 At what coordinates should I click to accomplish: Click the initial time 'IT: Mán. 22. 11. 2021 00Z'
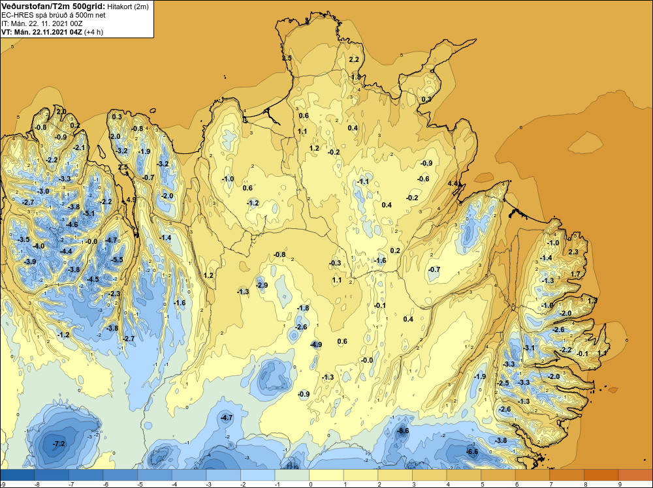click(42, 23)
